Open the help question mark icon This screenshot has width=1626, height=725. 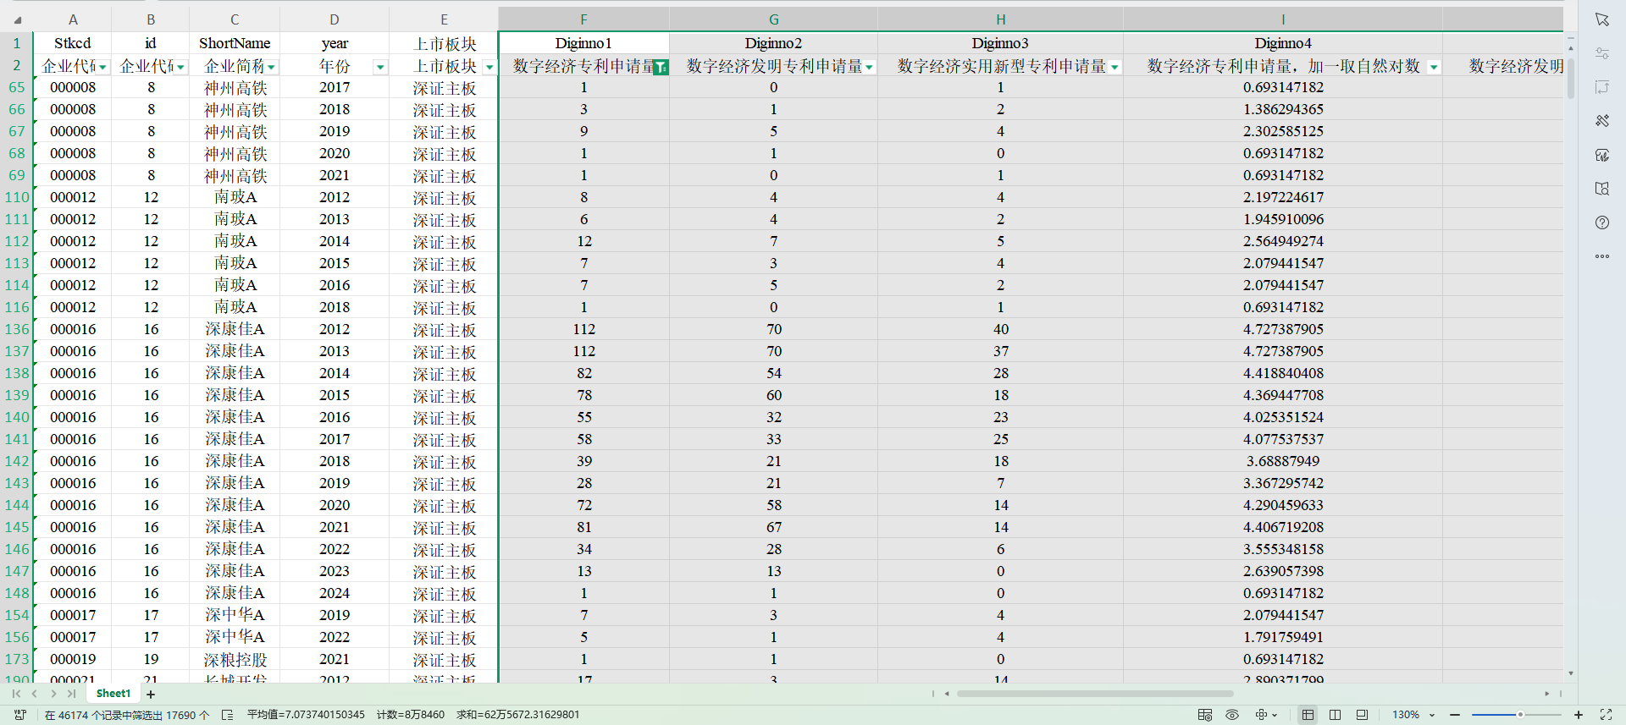pos(1601,222)
